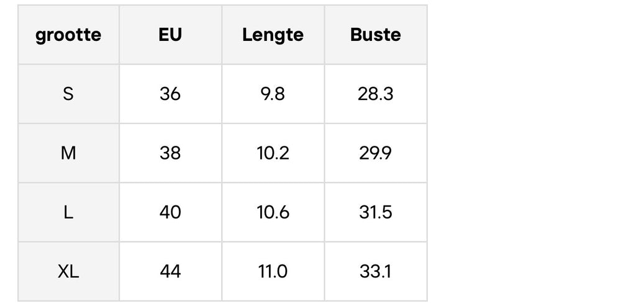Screen dimensions: 636x306
Task: Select EU size 44 cell
Action: click(170, 271)
